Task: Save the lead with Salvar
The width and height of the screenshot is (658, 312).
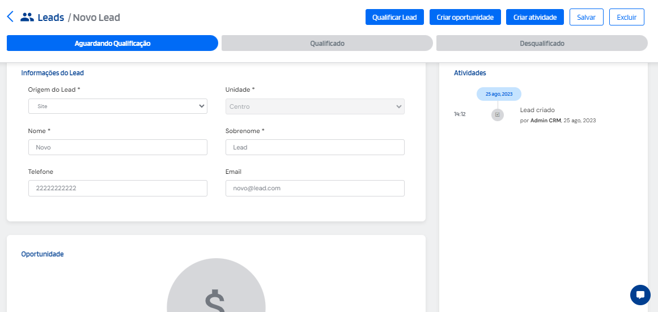Action: [x=586, y=17]
